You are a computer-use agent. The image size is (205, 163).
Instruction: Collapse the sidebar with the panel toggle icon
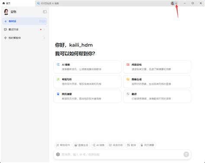point(45,12)
